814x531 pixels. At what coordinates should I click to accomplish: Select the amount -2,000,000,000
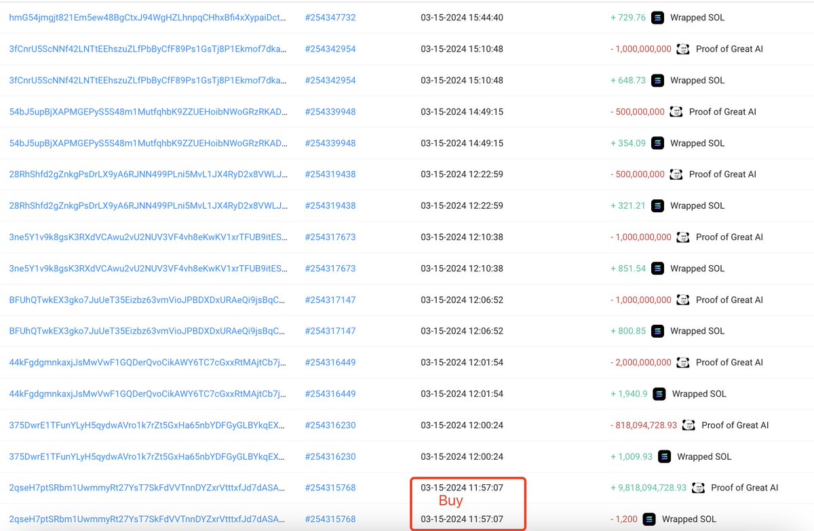click(641, 362)
